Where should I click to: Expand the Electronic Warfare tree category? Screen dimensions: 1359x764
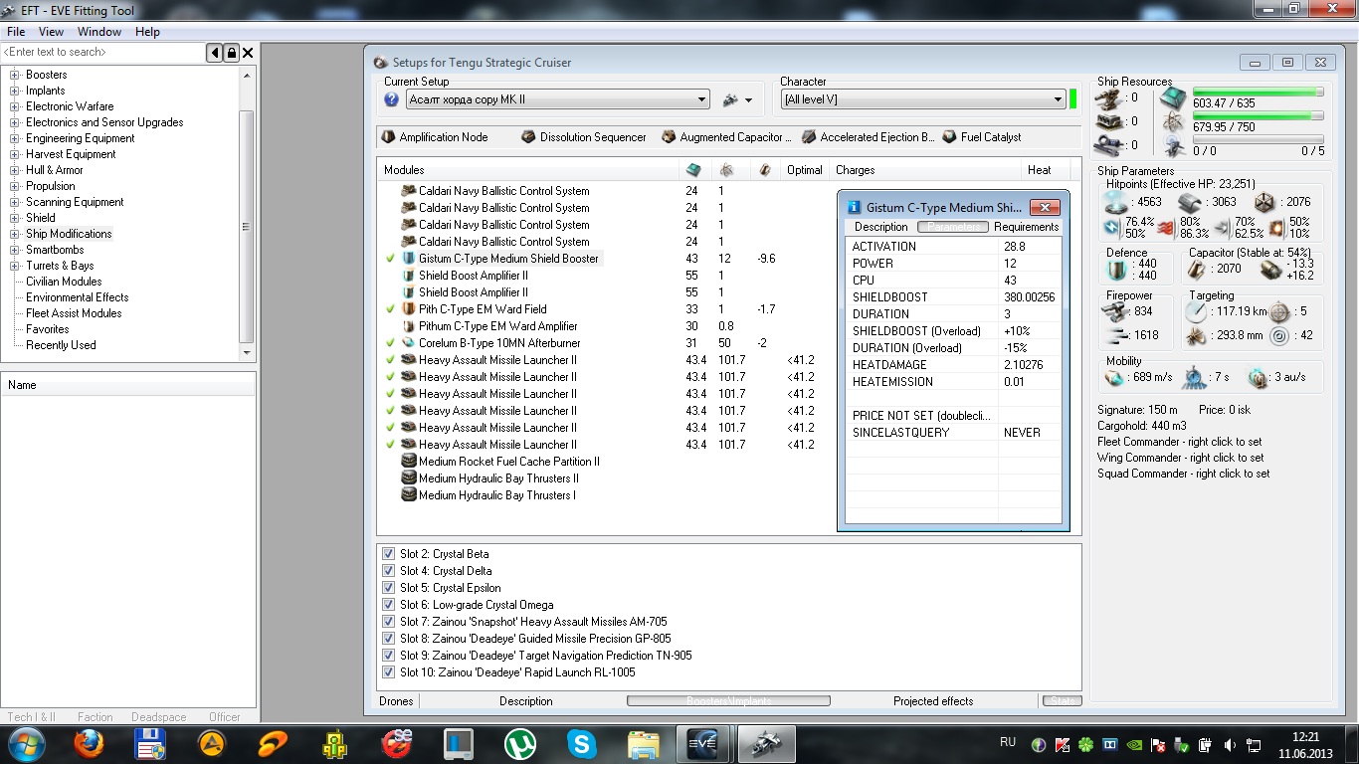click(15, 106)
